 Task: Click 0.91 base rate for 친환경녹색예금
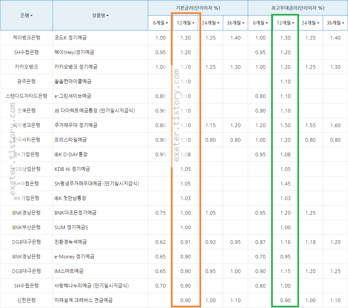tap(186, 242)
